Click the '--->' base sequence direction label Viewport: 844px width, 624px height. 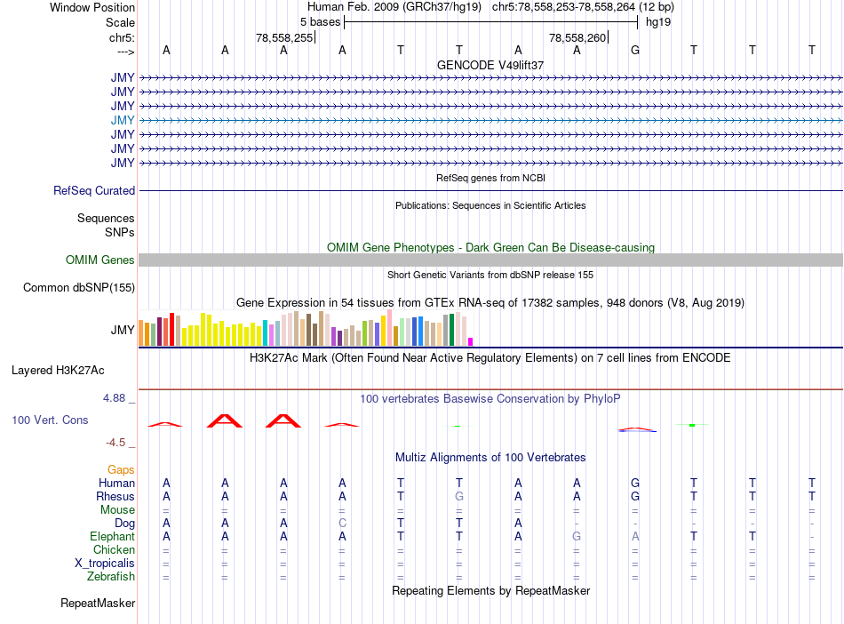(126, 52)
